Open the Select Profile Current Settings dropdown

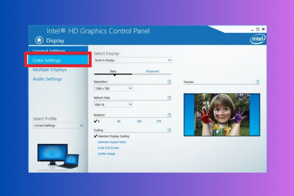pos(58,125)
